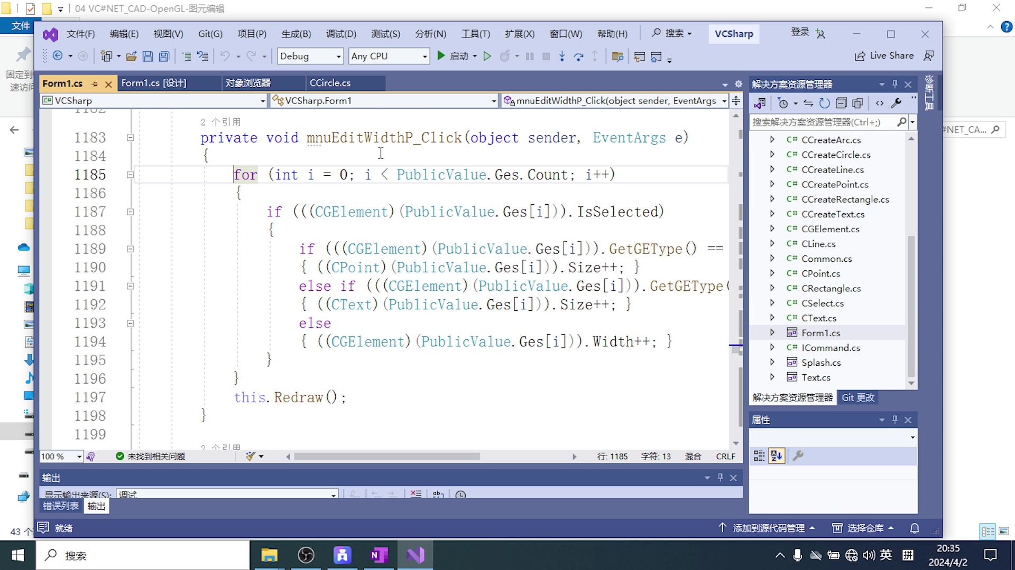Open the Any CPU platform dropdown
The width and height of the screenshot is (1015, 570).
(424, 56)
